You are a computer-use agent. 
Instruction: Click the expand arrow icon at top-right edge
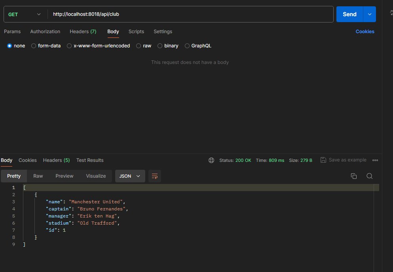point(391,13)
